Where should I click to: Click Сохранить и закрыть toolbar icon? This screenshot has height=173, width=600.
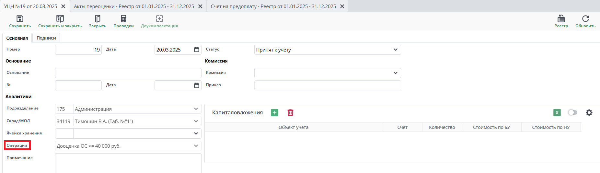point(60,19)
